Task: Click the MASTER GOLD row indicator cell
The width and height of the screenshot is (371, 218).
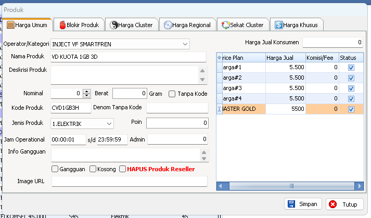Action: coord(220,109)
